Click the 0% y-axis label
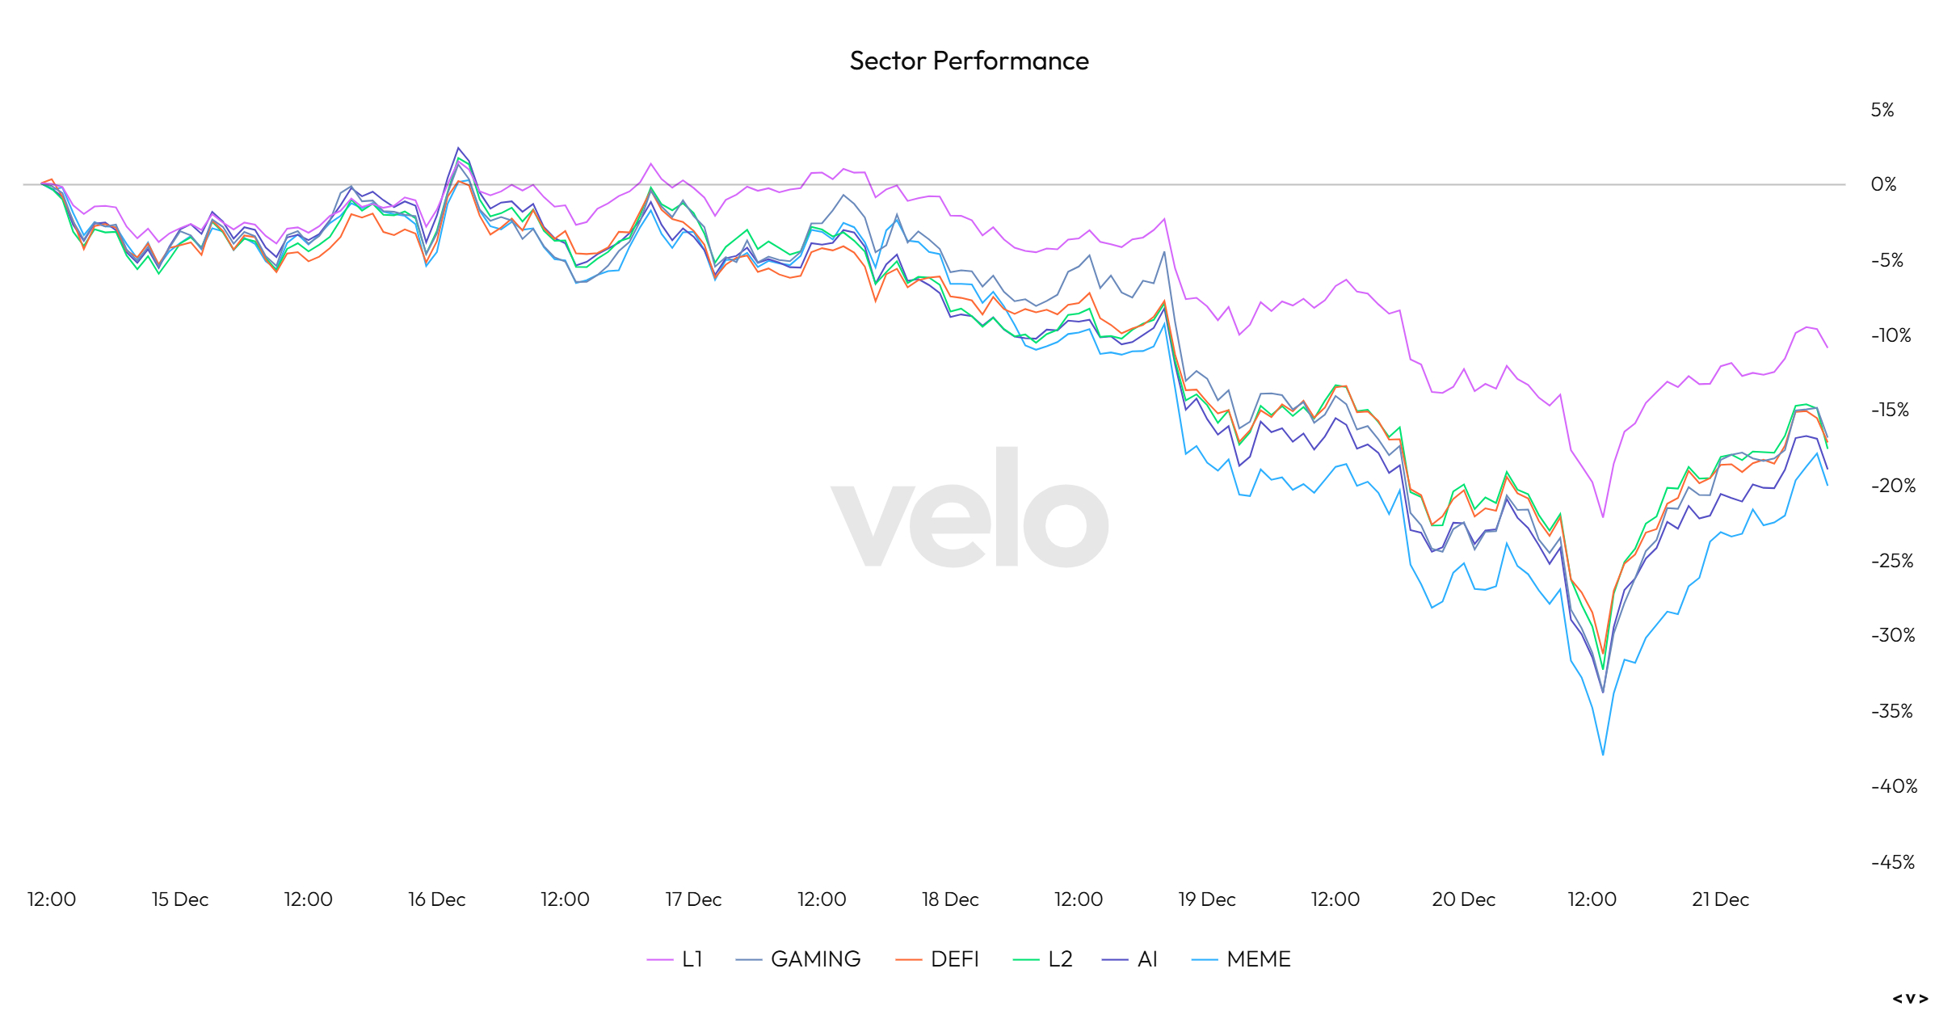This screenshot has height=1015, width=1939. [x=1883, y=184]
